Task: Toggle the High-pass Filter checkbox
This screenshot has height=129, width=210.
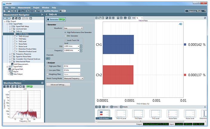Action: coord(47,66)
